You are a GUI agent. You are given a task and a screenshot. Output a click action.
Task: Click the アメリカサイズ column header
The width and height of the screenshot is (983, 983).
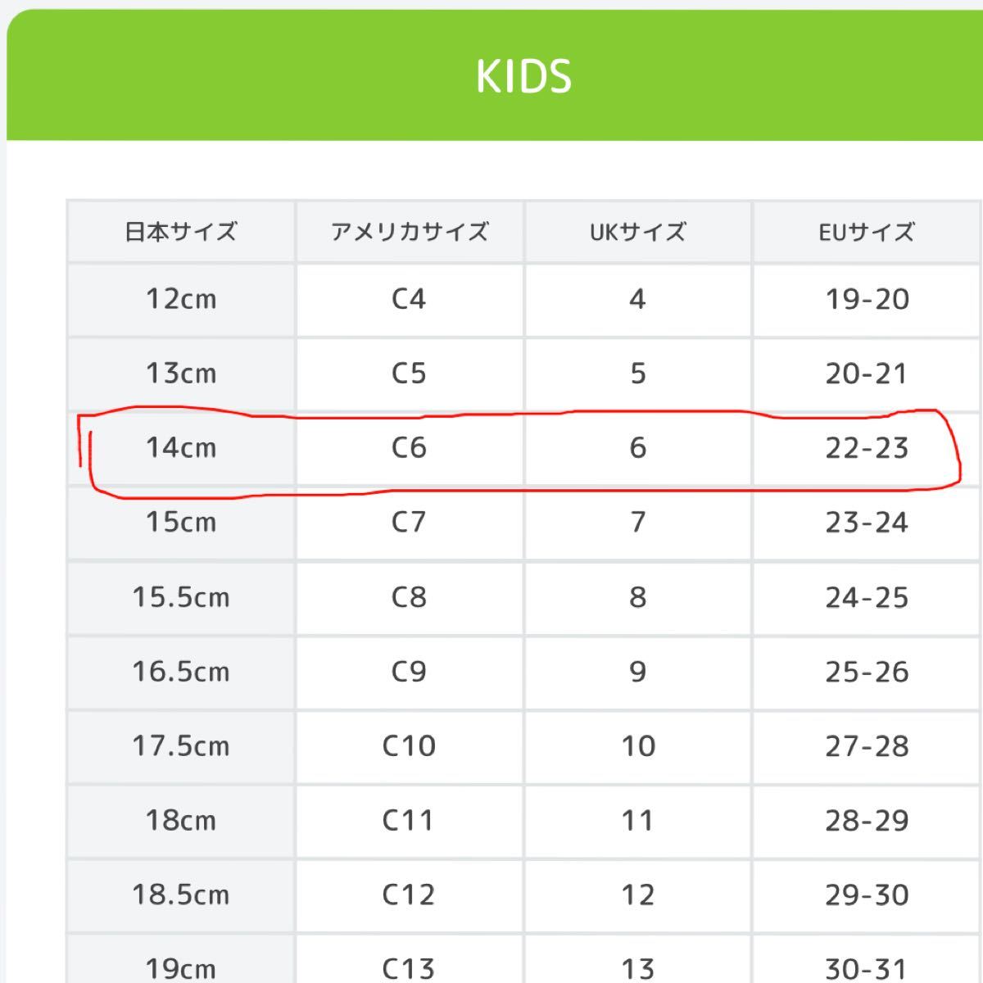point(410,232)
